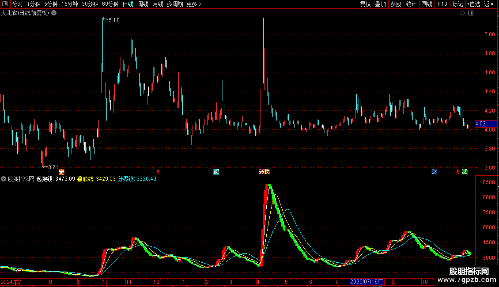Toggle the 复权 adjustment setting
The image size is (499, 287).
pos(365,4)
